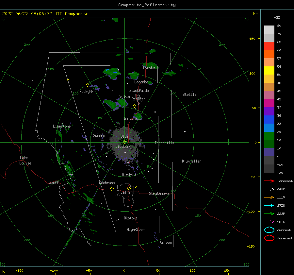Select the red swatch between 65 and 60 dBZ

tap(269, 46)
